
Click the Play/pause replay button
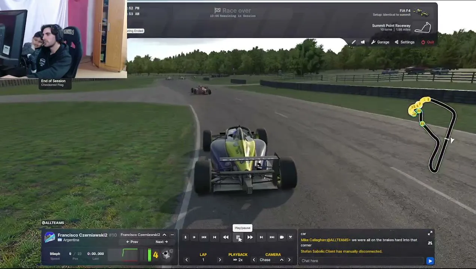click(238, 237)
